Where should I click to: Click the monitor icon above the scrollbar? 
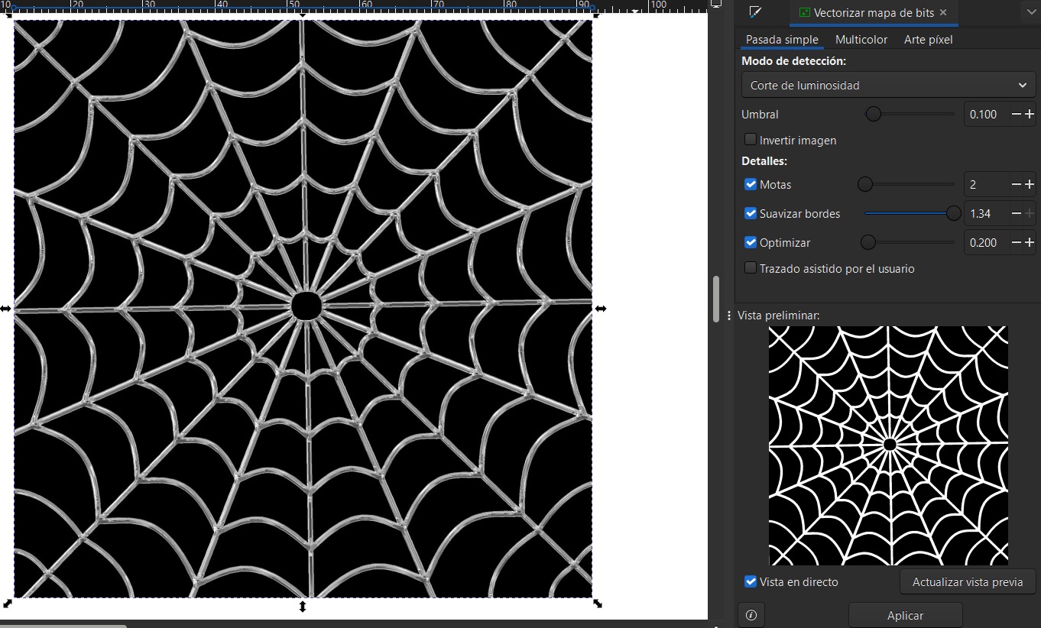pos(716,5)
